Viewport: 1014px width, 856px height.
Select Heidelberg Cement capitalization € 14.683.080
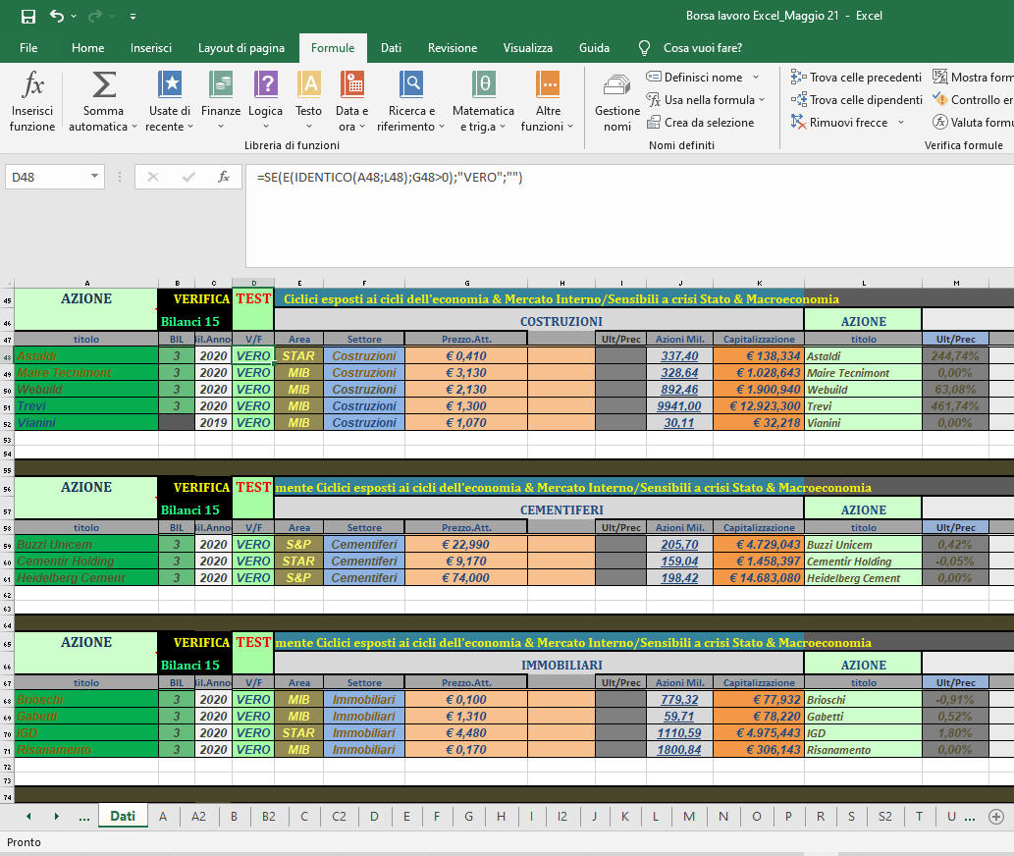(759, 578)
